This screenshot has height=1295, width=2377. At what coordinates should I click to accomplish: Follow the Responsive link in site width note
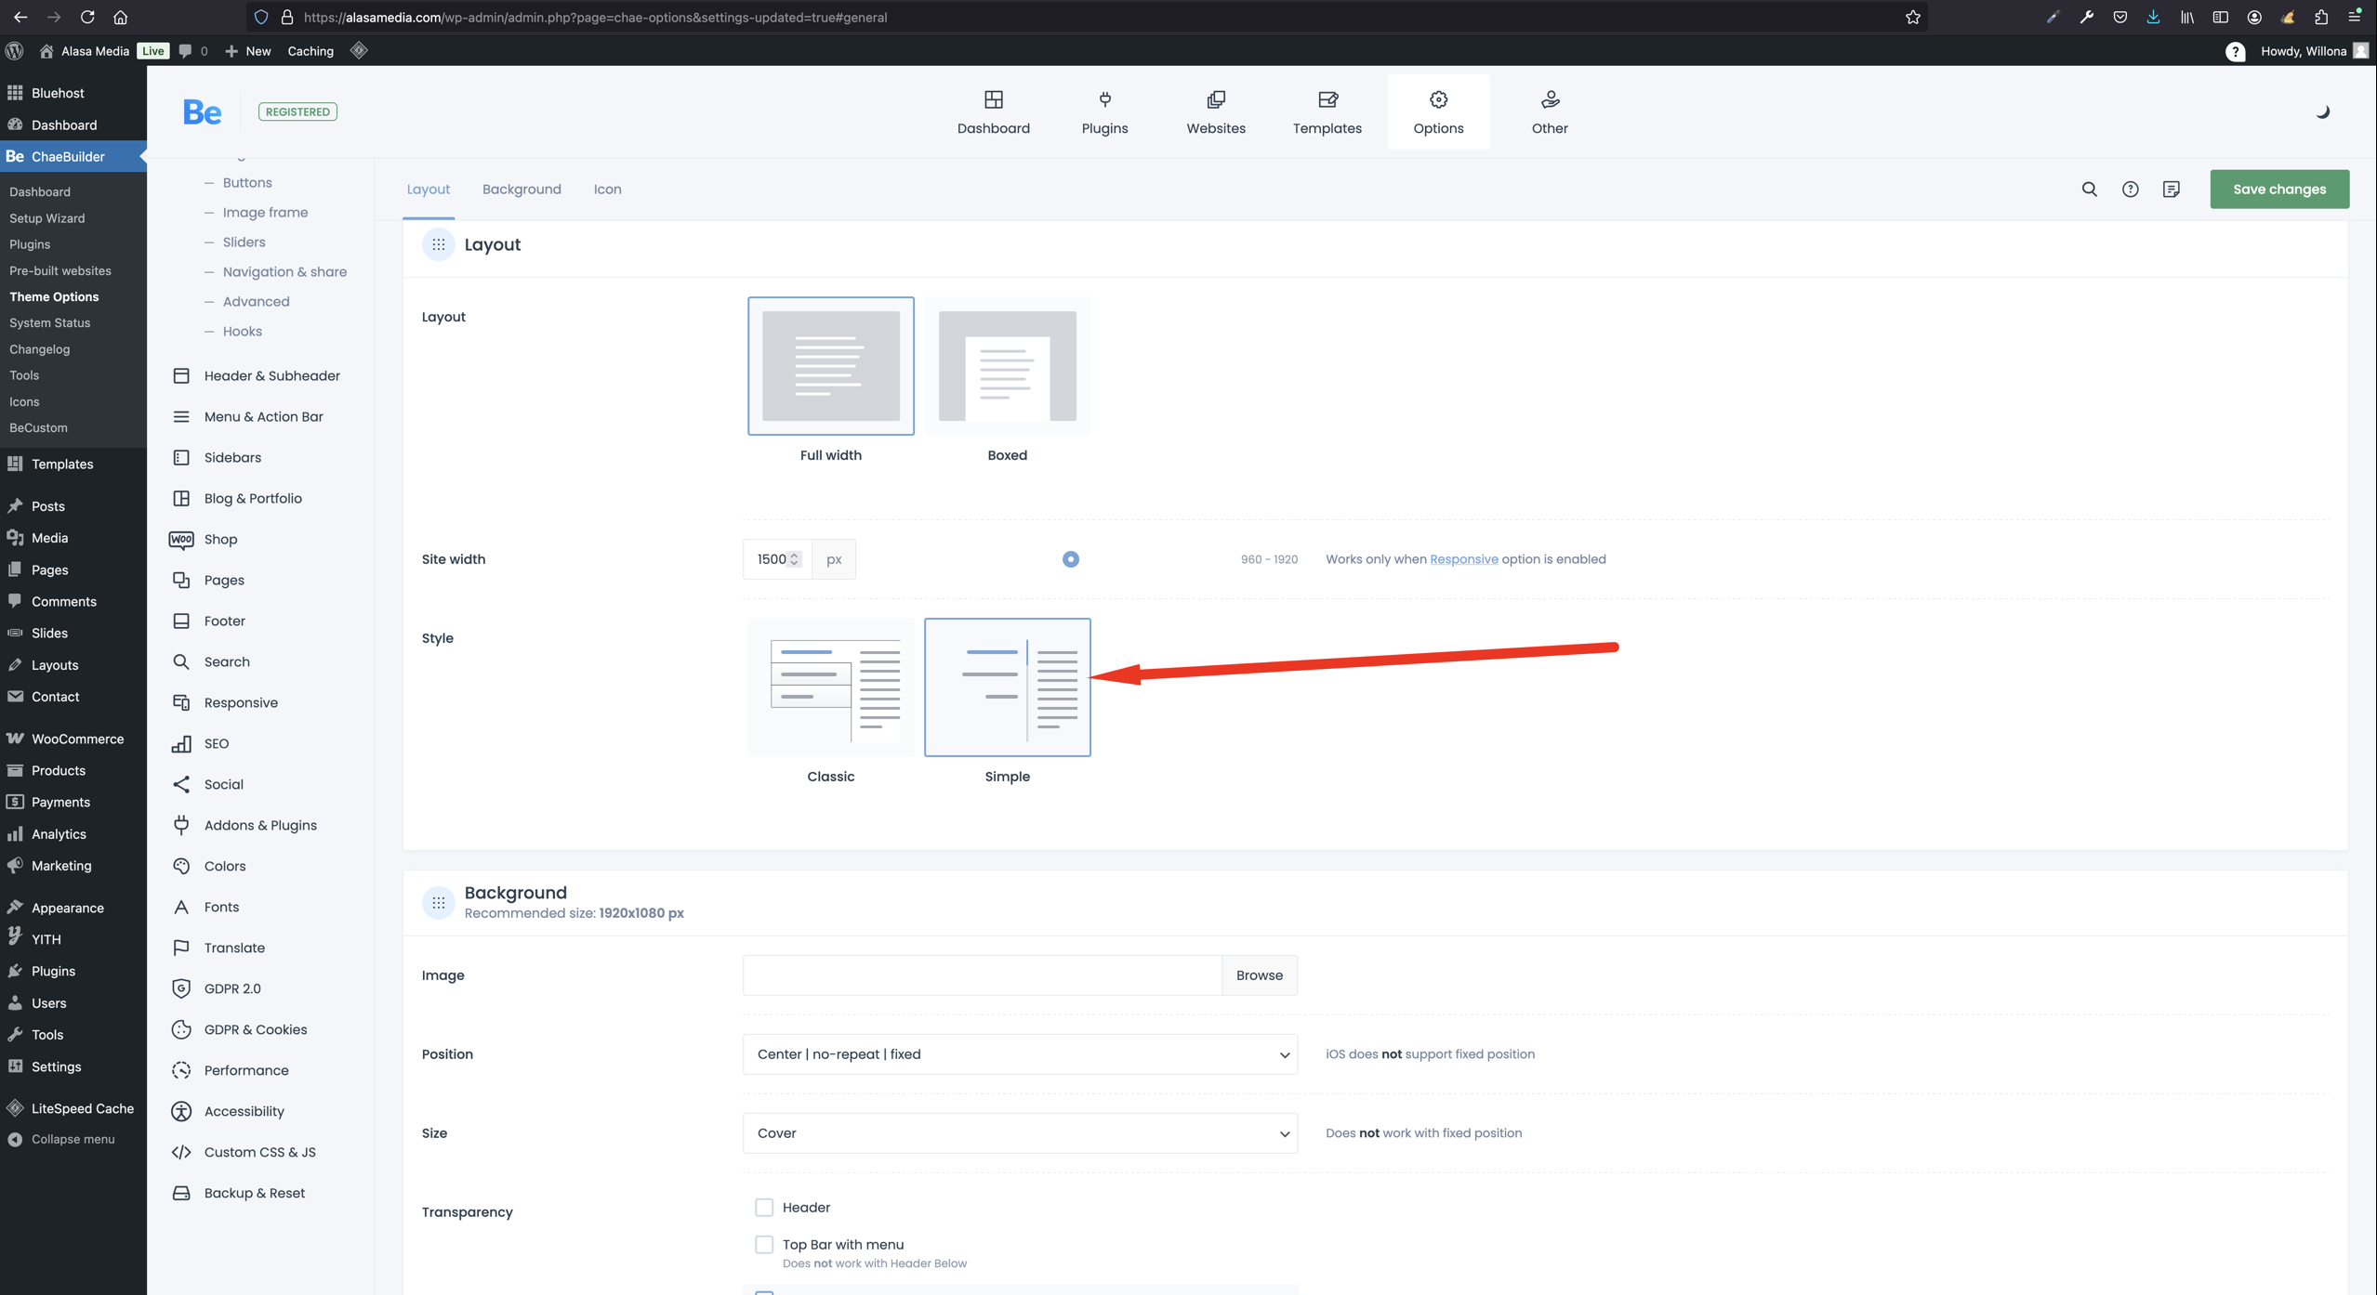tap(1463, 559)
